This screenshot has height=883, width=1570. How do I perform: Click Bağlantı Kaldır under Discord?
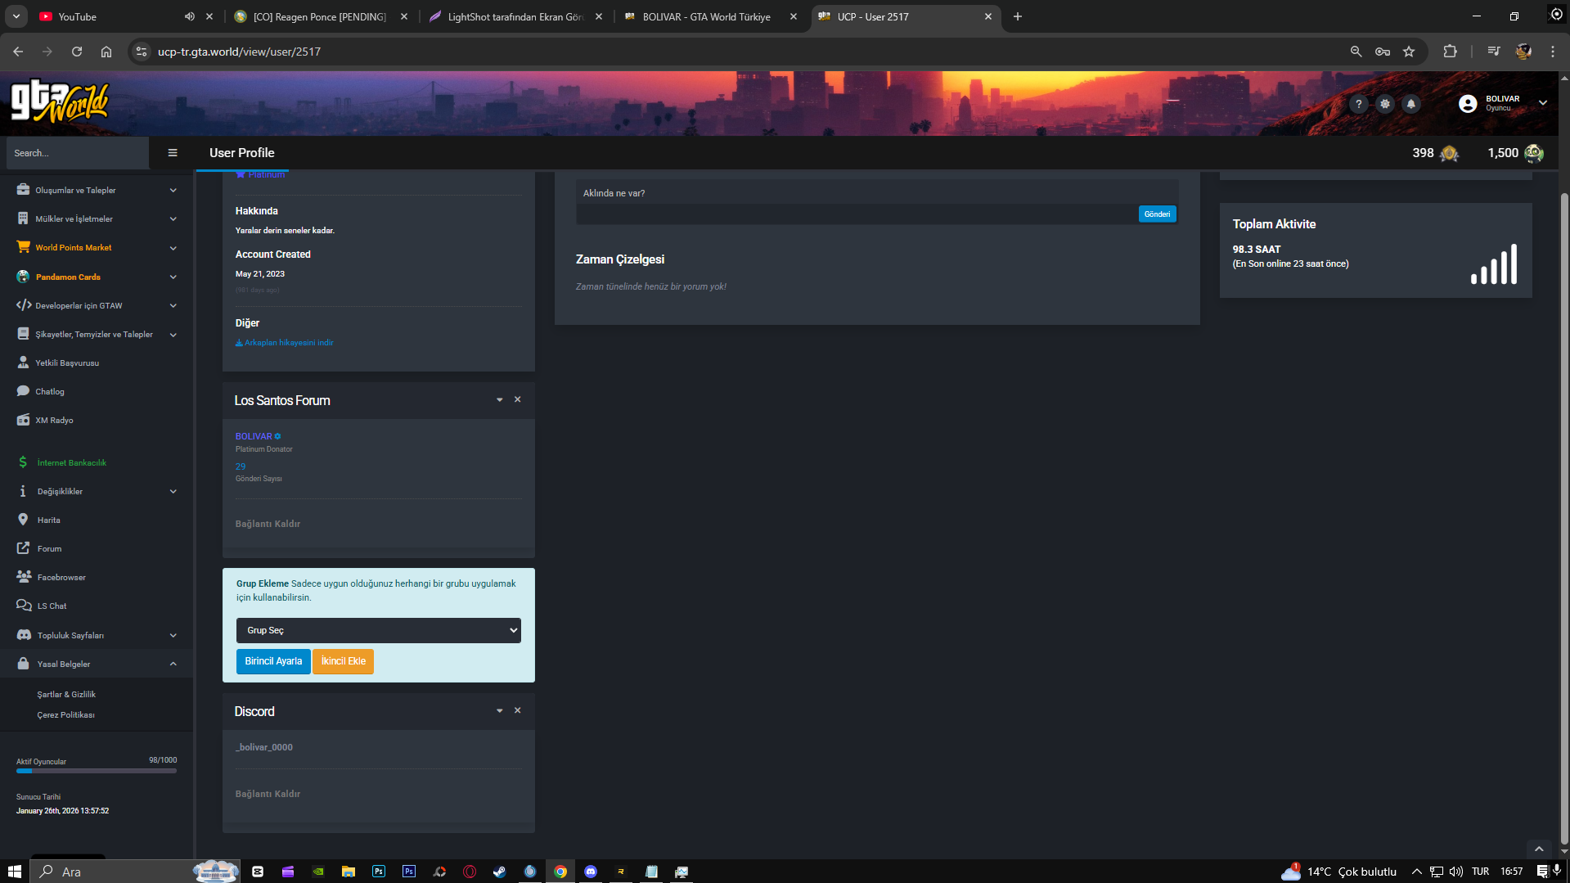268,794
